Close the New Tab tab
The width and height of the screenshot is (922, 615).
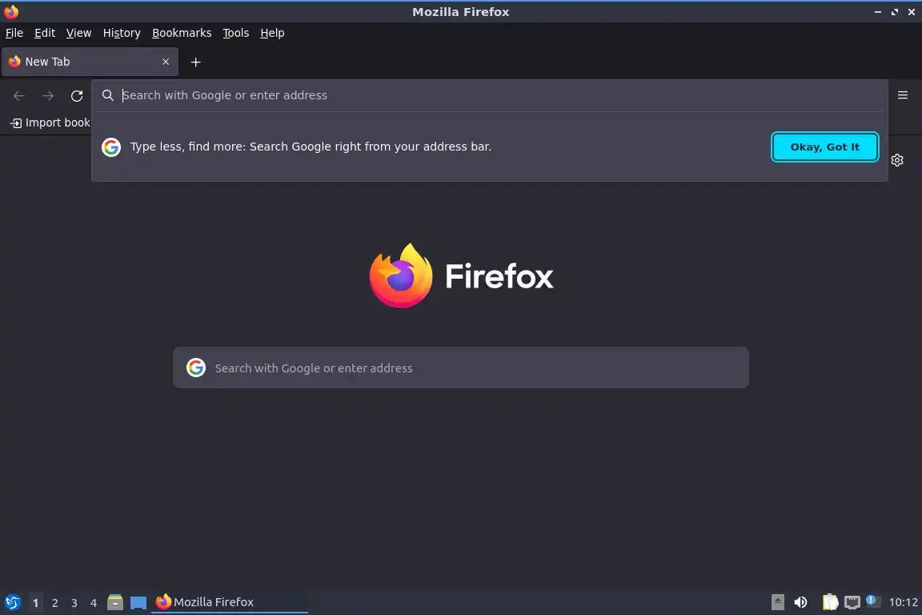[x=165, y=62]
